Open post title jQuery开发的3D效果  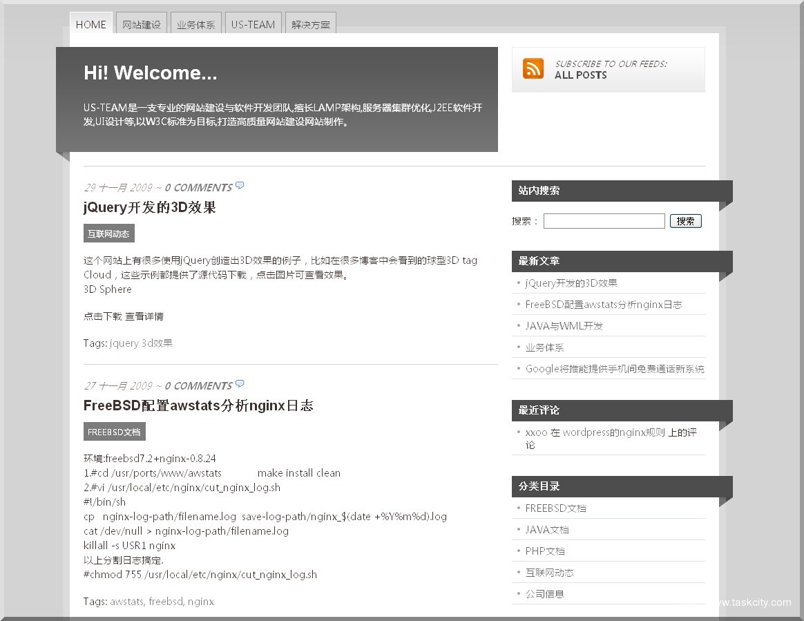(150, 208)
